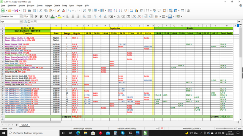Open the Save dropdown arrow
This screenshot has width=243, height=136.
pyautogui.click(x=20, y=11)
